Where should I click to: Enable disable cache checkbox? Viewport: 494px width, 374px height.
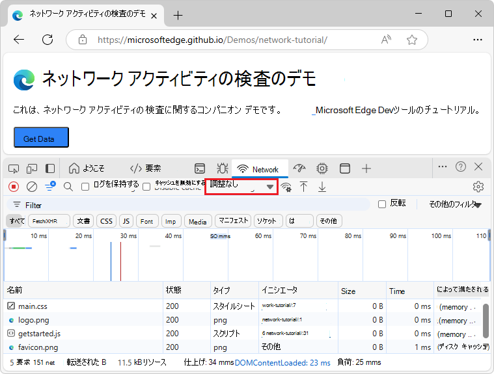[146, 187]
